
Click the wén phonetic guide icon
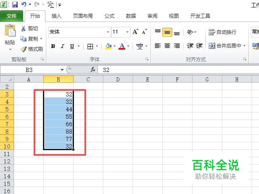[140, 46]
